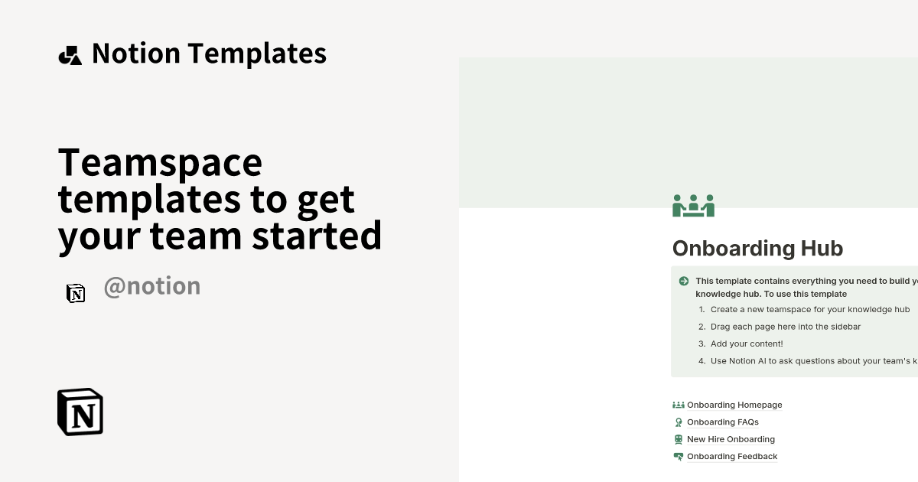
Task: Open the Onboarding Homepage page link
Action: pyautogui.click(x=734, y=405)
